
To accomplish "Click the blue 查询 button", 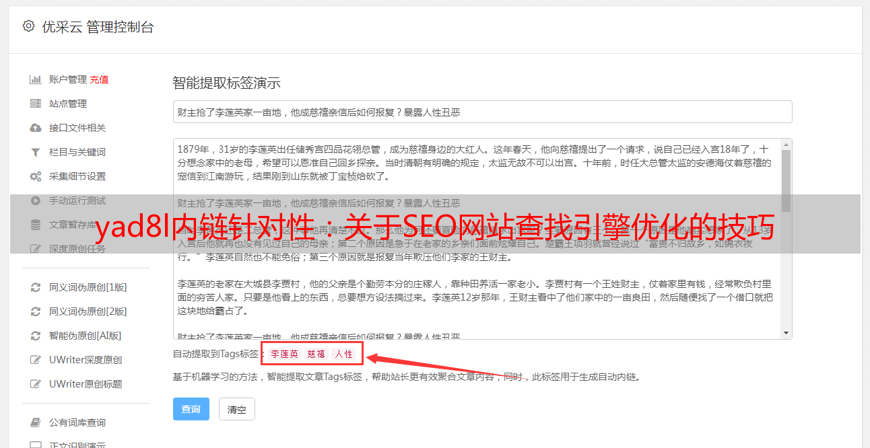I will pyautogui.click(x=191, y=409).
